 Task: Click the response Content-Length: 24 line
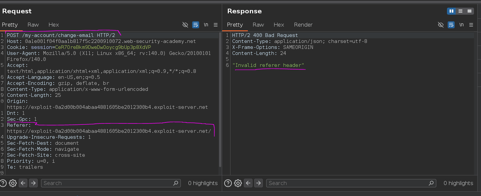(259, 53)
